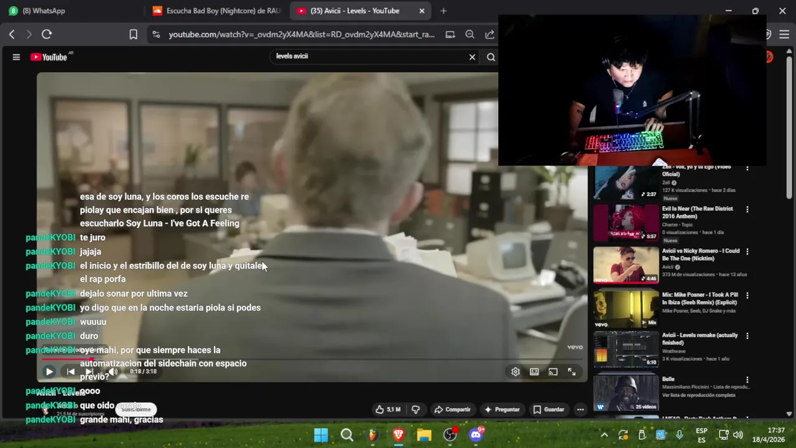Open options menu for 'Evil Is Near' video
The height and width of the screenshot is (448, 796).
747,210
